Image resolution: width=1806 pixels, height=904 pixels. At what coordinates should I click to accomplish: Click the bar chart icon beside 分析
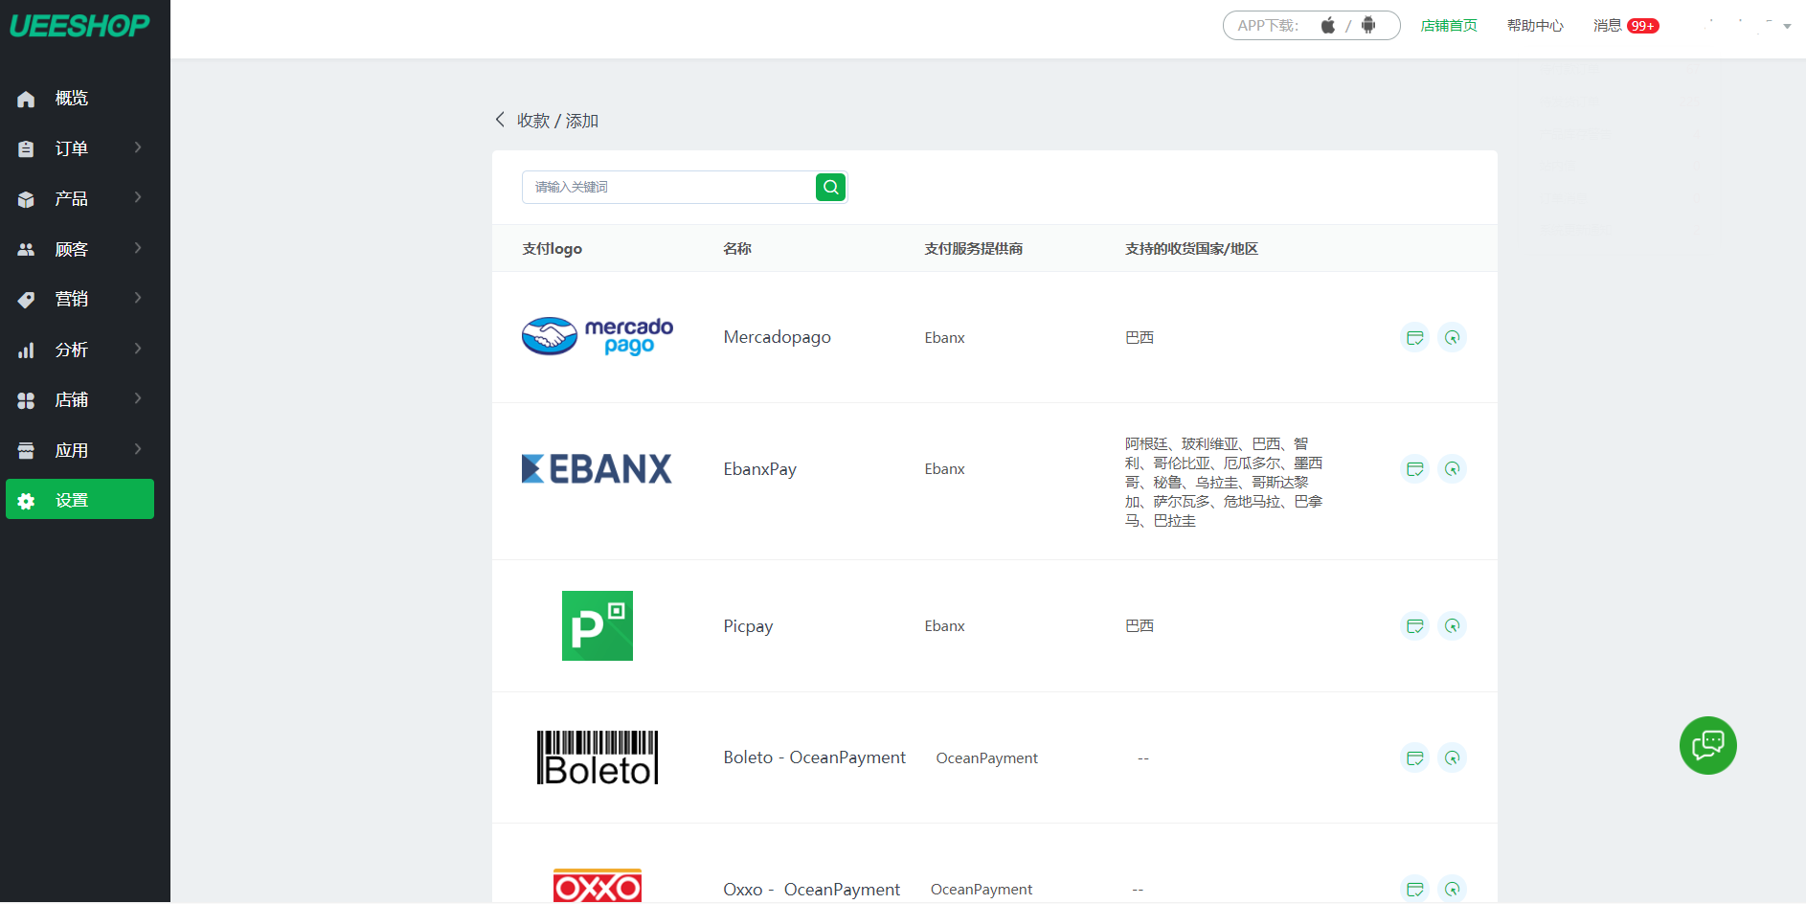click(26, 350)
